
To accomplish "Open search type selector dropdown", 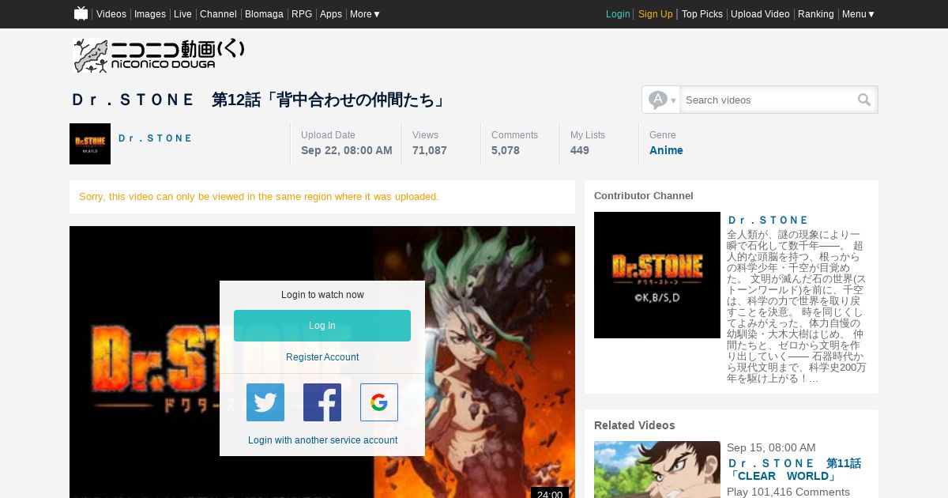I will (661, 100).
